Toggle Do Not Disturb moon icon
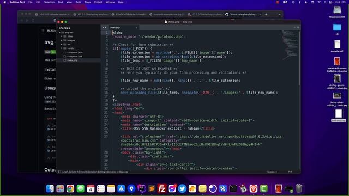This screenshot has width=349, height=196. 306,2
